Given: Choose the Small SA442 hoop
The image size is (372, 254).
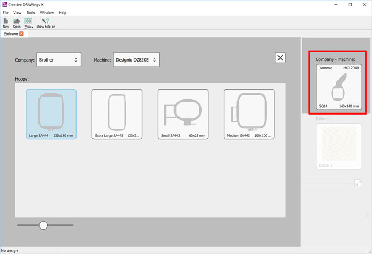Looking at the screenshot, I should pyautogui.click(x=183, y=114).
